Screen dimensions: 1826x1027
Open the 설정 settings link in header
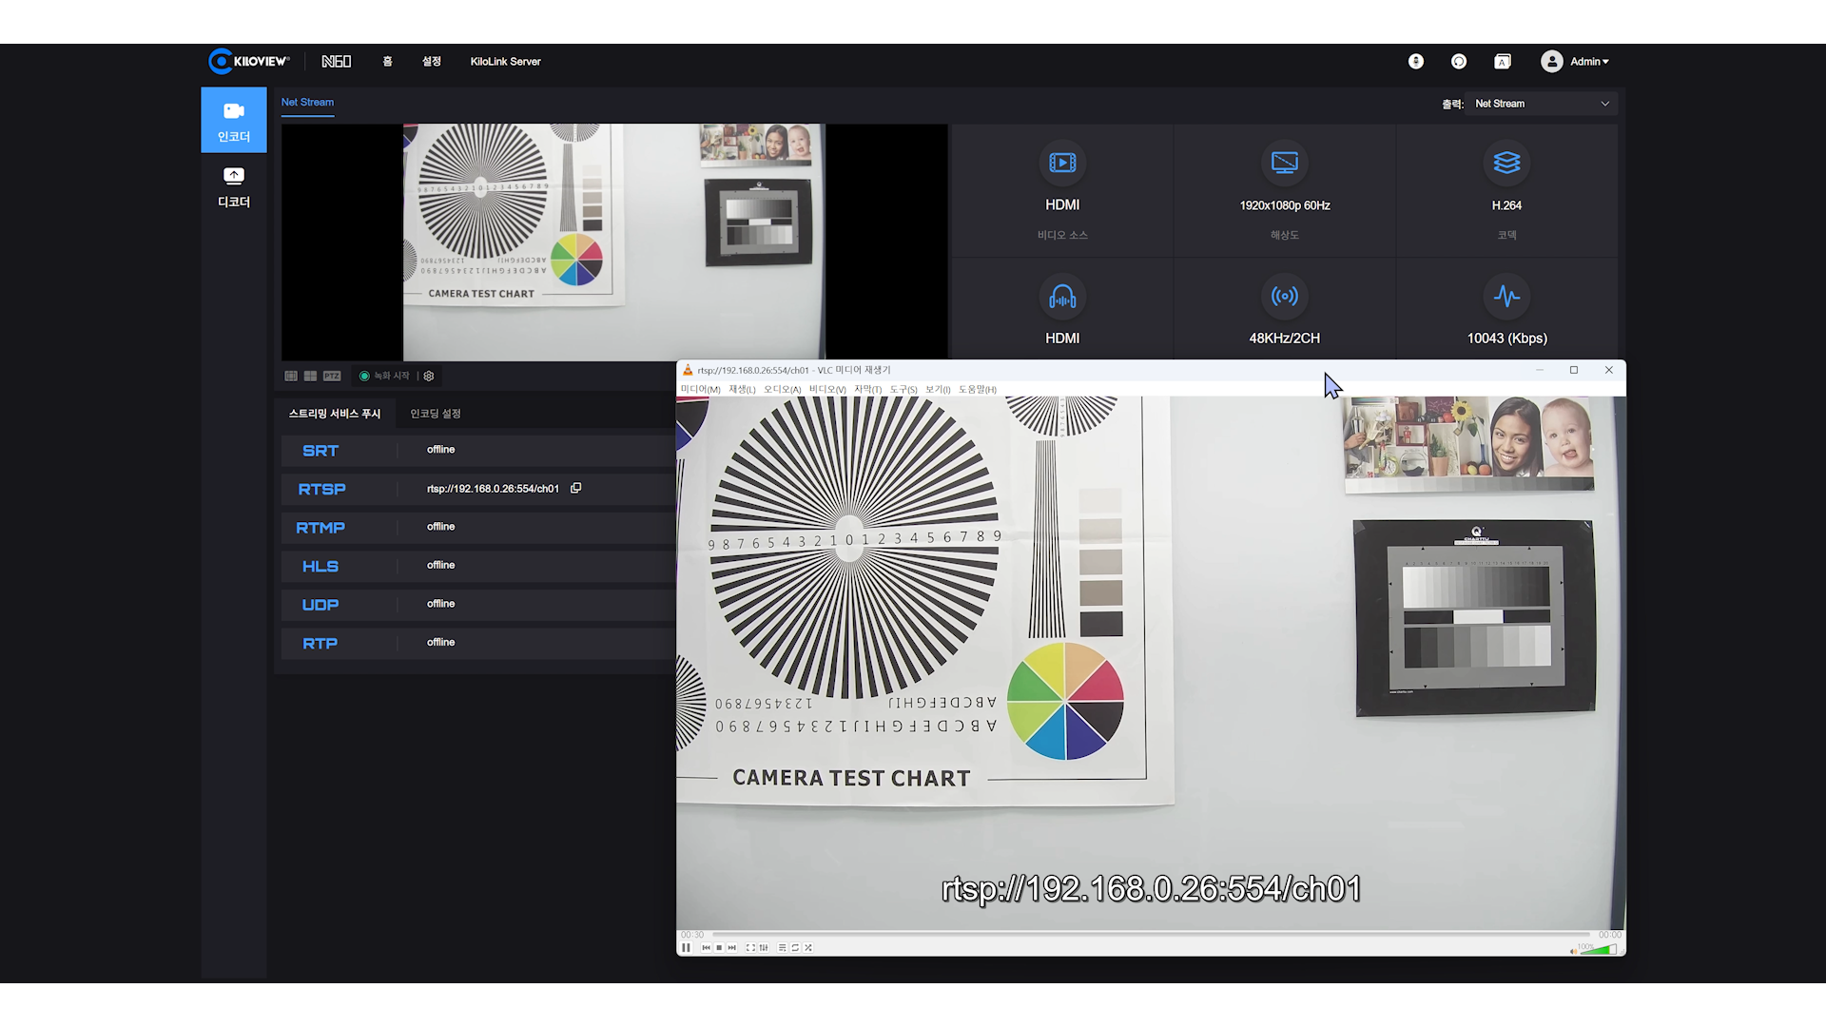tap(432, 61)
